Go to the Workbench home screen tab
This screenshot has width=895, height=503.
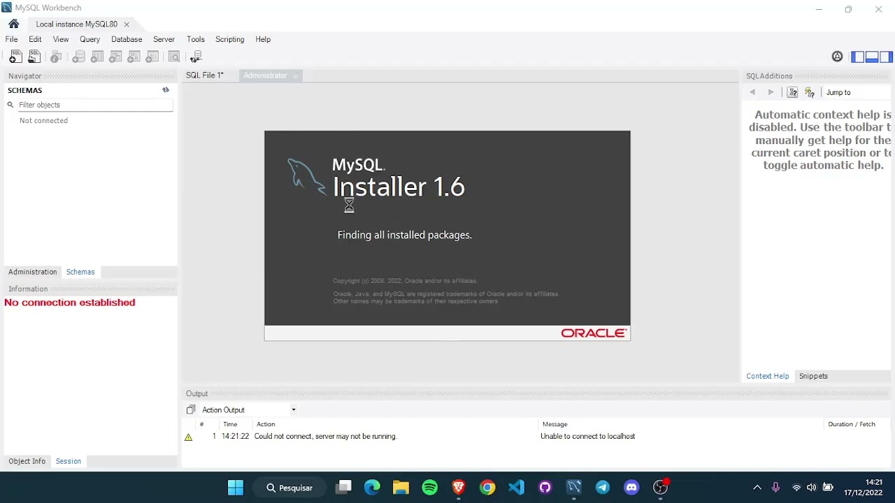[14, 24]
